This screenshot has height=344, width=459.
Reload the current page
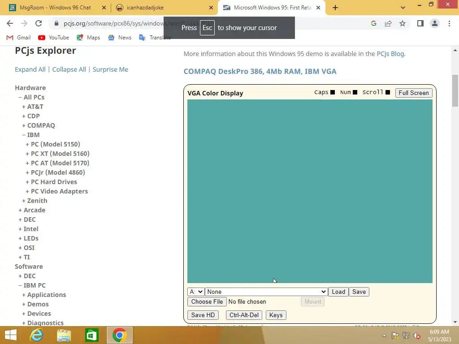point(39,23)
